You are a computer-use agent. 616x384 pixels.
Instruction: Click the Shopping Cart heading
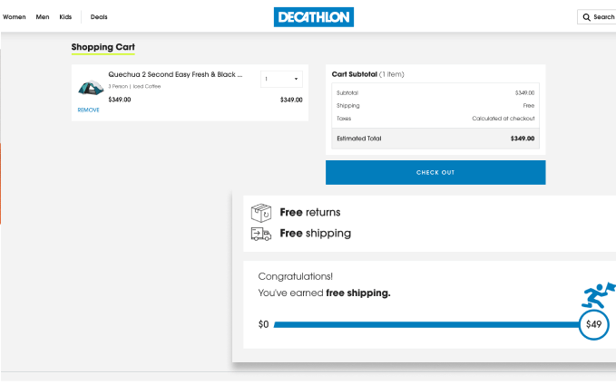click(103, 47)
